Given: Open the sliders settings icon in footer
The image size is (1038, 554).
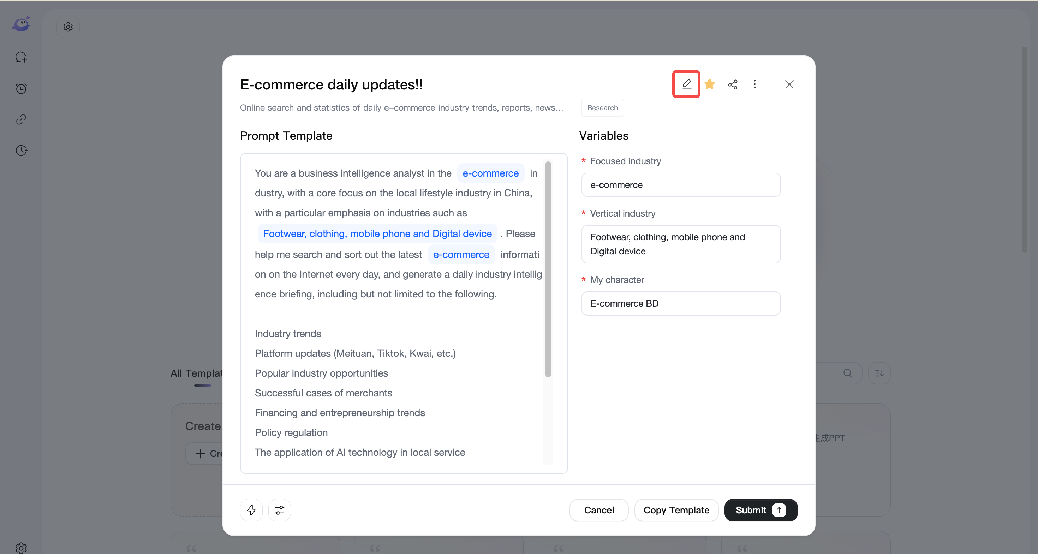Looking at the screenshot, I should (280, 510).
